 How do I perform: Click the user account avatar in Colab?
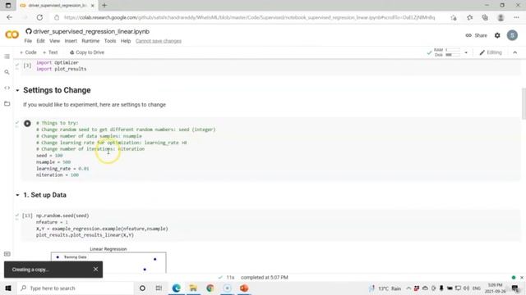click(x=512, y=35)
